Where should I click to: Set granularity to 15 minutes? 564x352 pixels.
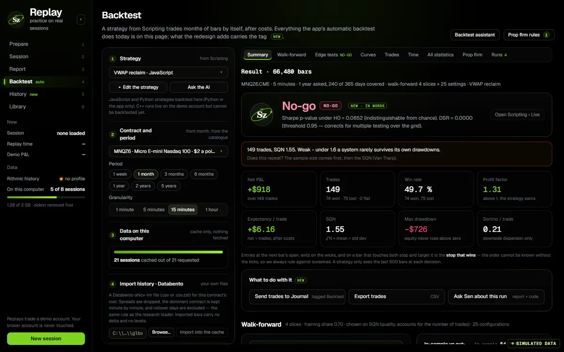pyautogui.click(x=183, y=210)
